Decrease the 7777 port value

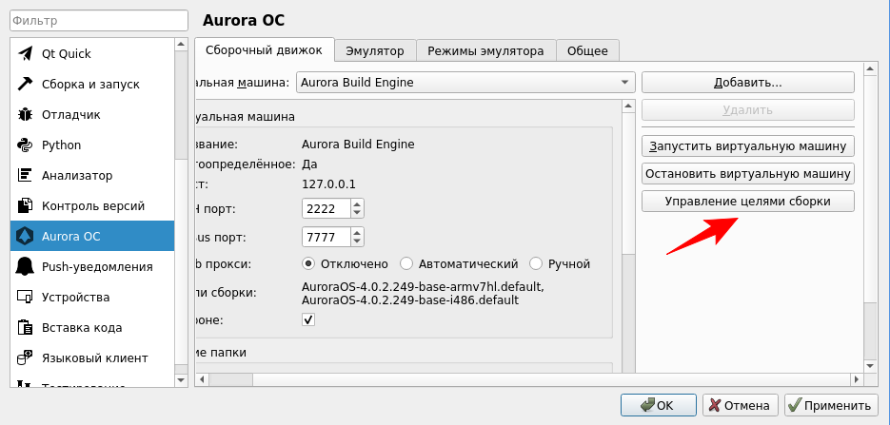(357, 241)
